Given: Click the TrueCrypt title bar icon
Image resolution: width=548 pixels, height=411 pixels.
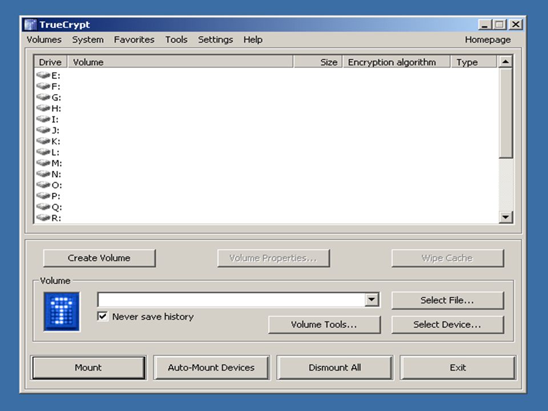Looking at the screenshot, I should tap(30, 25).
